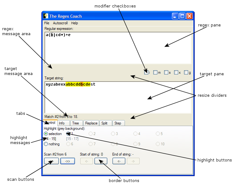Open the Help menu
The height and width of the screenshot is (187, 236).
tap(75, 23)
